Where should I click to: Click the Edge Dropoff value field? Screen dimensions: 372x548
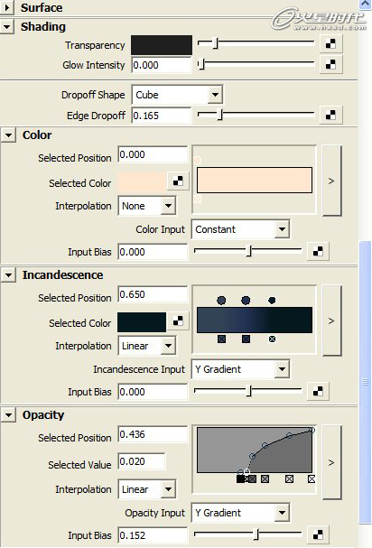click(x=162, y=116)
